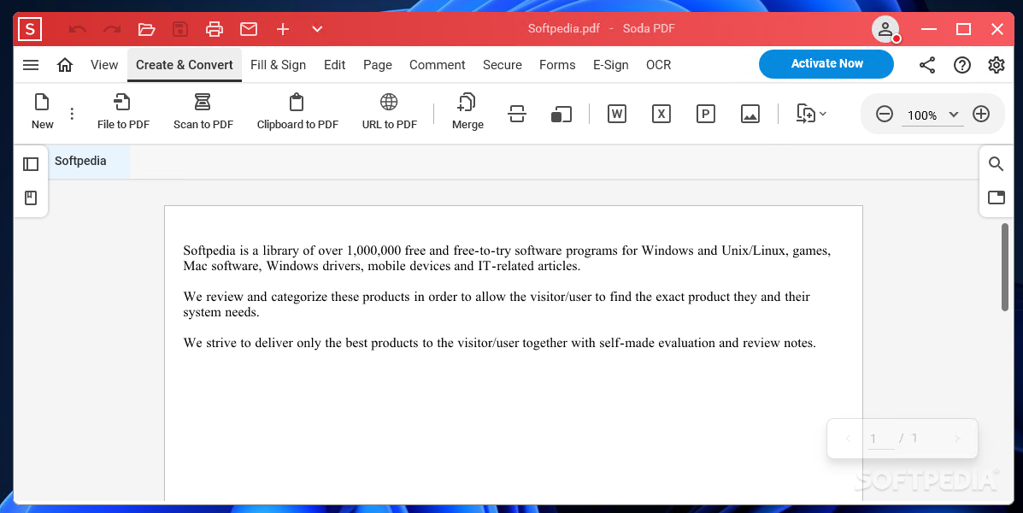The image size is (1023, 513).
Task: Click the Activate Now button
Action: point(826,64)
